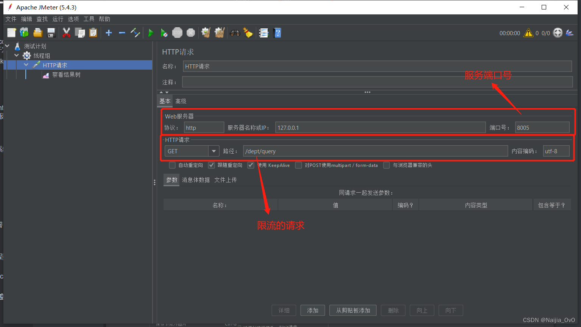The height and width of the screenshot is (327, 581).
Task: Select 察看结果树 in the tree
Action: click(x=66, y=75)
